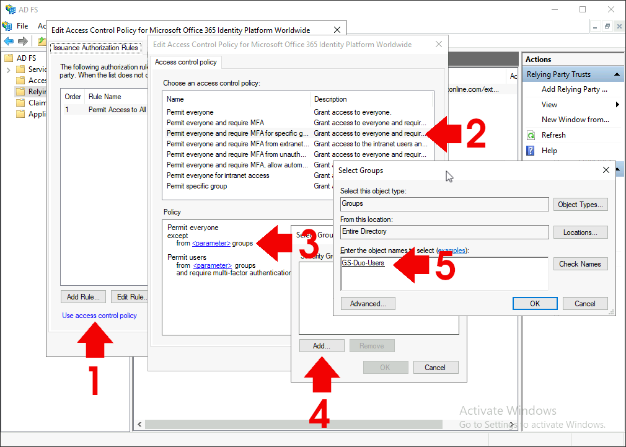Select the 'Permit everyone' policy row
626x447 pixels.
(298, 112)
